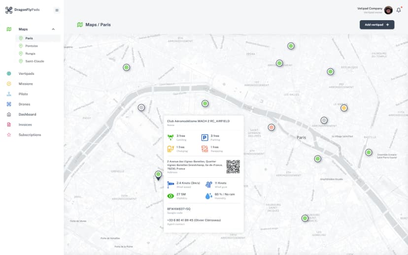The height and width of the screenshot is (255, 408).
Task: Click vertipad name Club Aéromodélisme MACH 2 RC_AIRFIELD
Action: (198, 121)
